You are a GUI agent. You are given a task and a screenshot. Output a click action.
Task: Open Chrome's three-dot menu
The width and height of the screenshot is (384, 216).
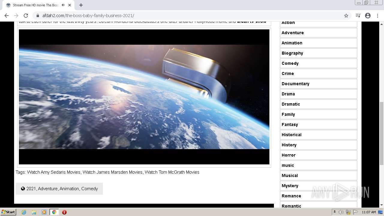pyautogui.click(x=377, y=16)
